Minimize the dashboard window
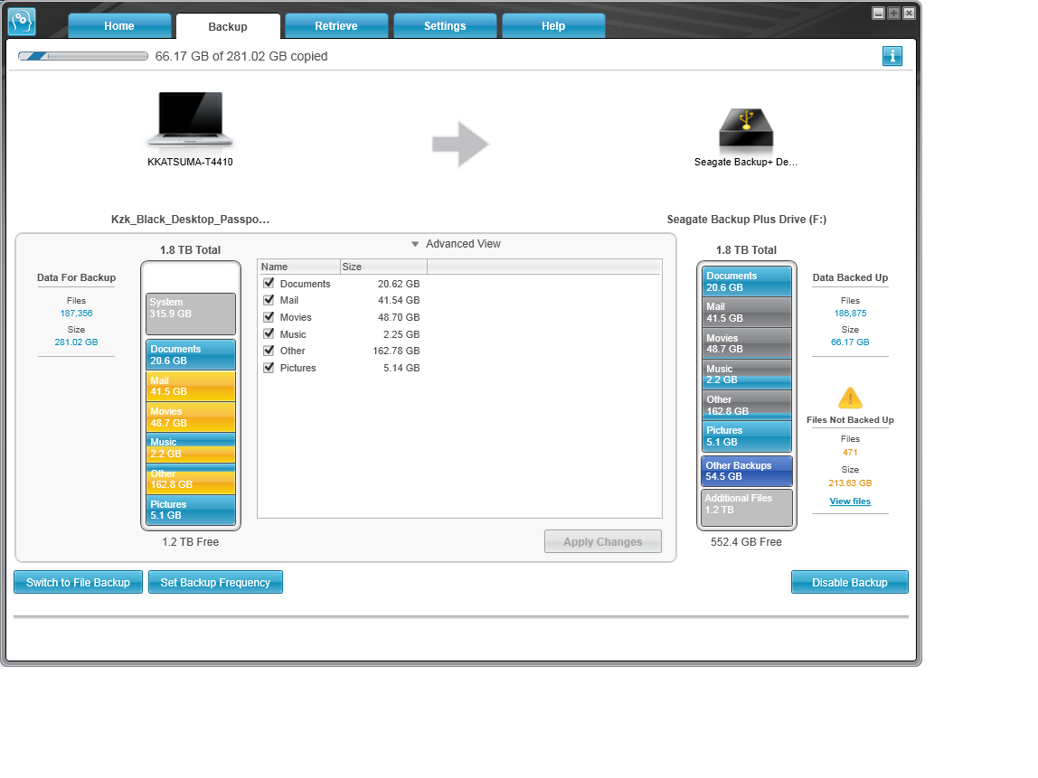Image resolution: width=1038 pixels, height=778 pixels. click(879, 14)
